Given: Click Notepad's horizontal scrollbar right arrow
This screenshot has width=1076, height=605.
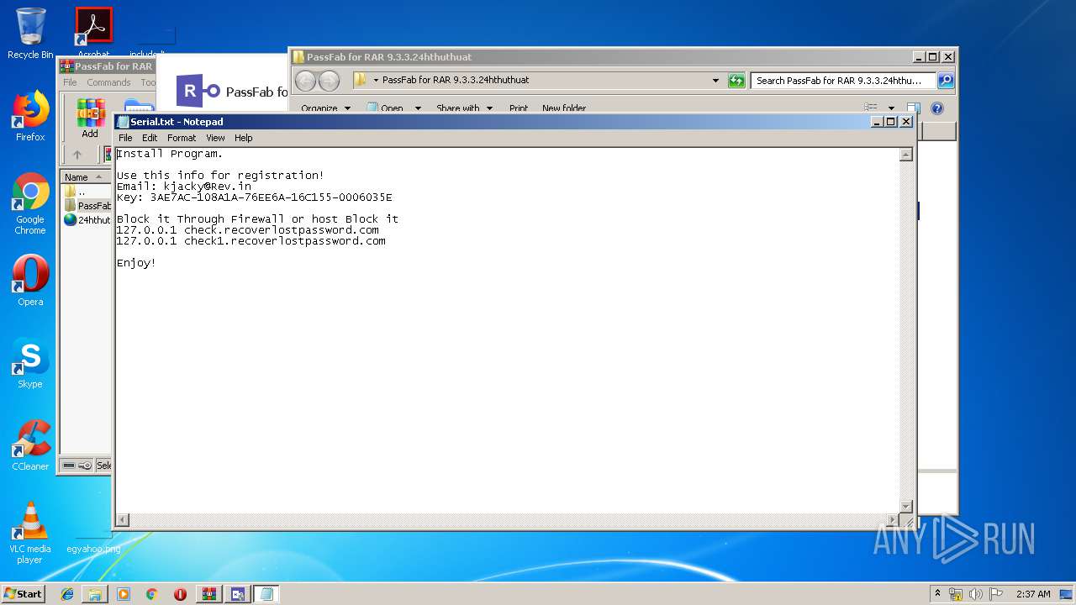Looking at the screenshot, I should tap(893, 520).
